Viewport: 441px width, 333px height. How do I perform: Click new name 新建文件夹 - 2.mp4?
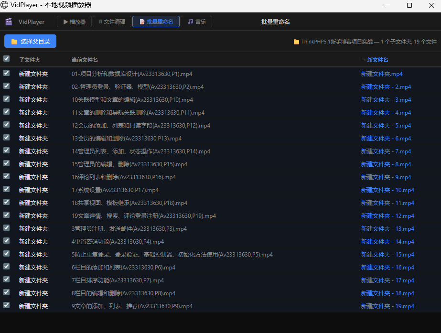point(386,87)
